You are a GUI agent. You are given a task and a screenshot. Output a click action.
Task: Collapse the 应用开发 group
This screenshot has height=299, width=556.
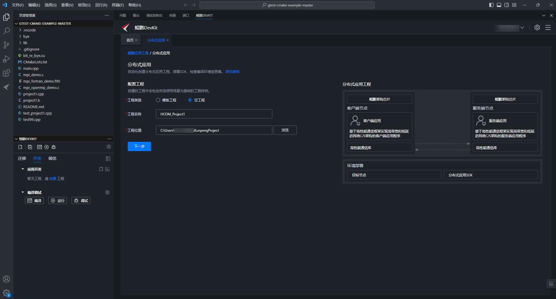pos(23,169)
